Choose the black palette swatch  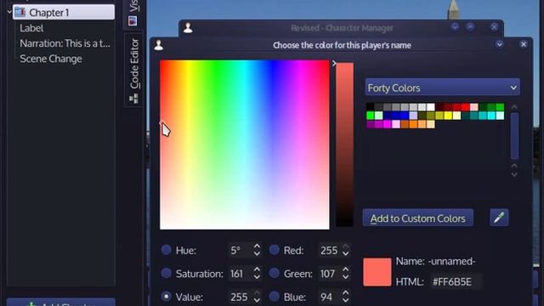coord(371,107)
